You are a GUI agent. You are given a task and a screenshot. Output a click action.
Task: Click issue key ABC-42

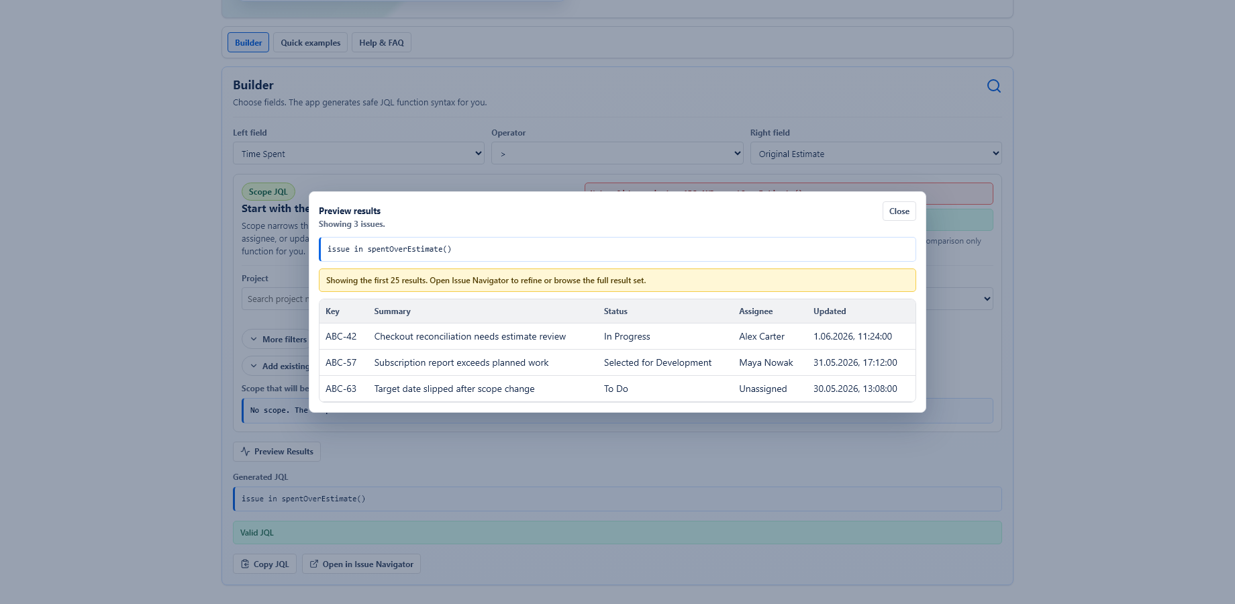[341, 336]
